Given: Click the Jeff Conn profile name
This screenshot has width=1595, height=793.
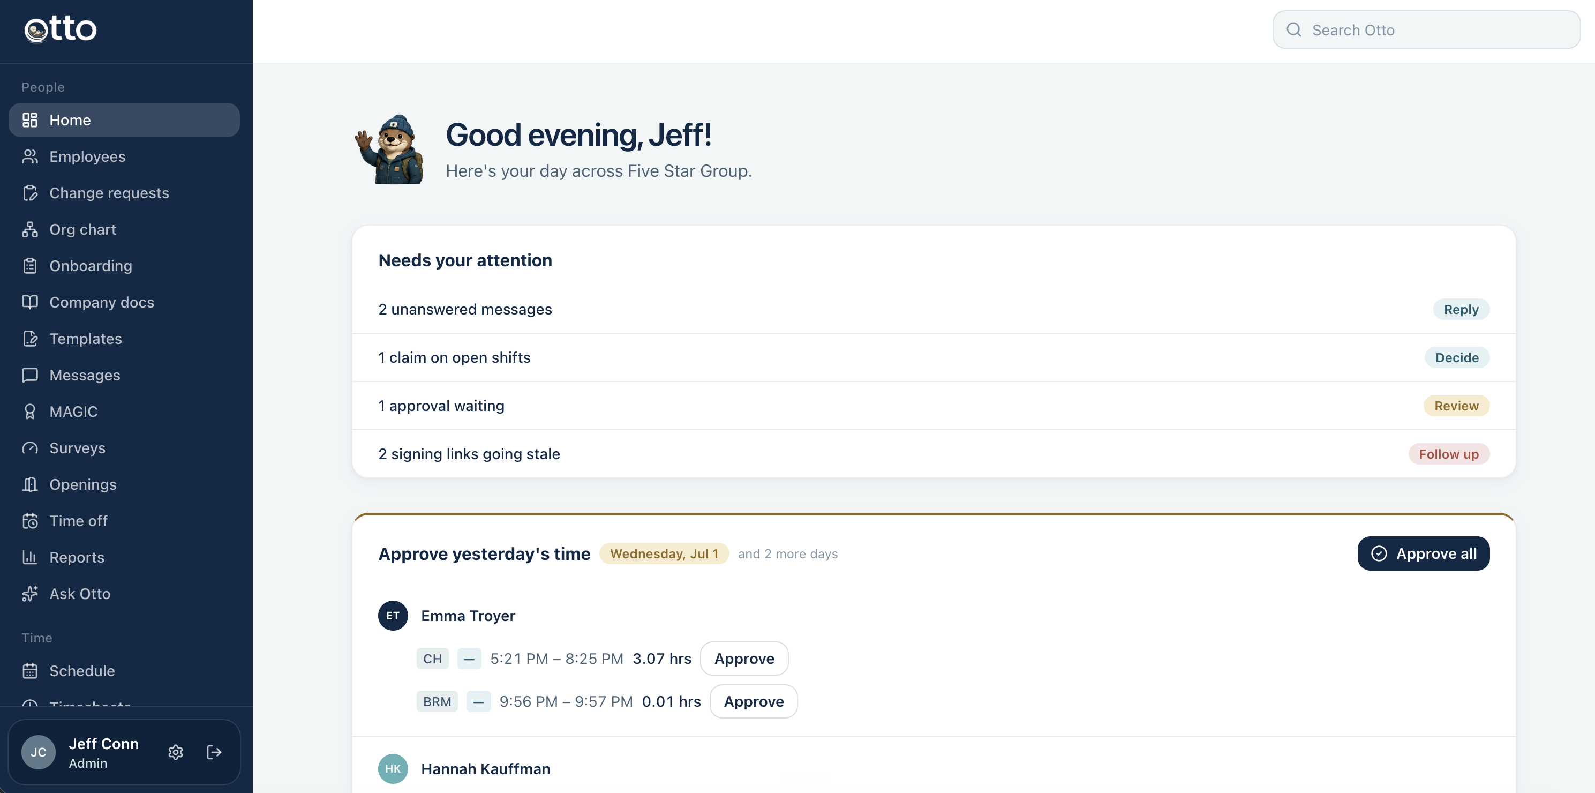Looking at the screenshot, I should pos(103,744).
